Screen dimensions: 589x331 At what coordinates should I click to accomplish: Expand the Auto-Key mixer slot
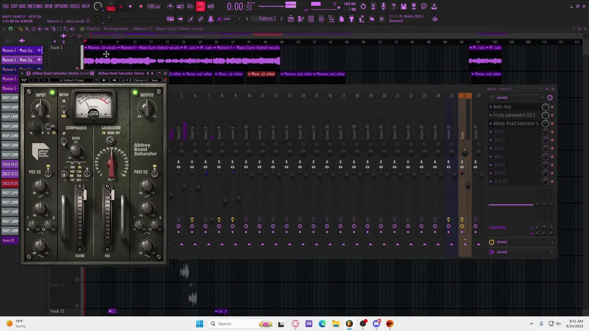coord(491,107)
